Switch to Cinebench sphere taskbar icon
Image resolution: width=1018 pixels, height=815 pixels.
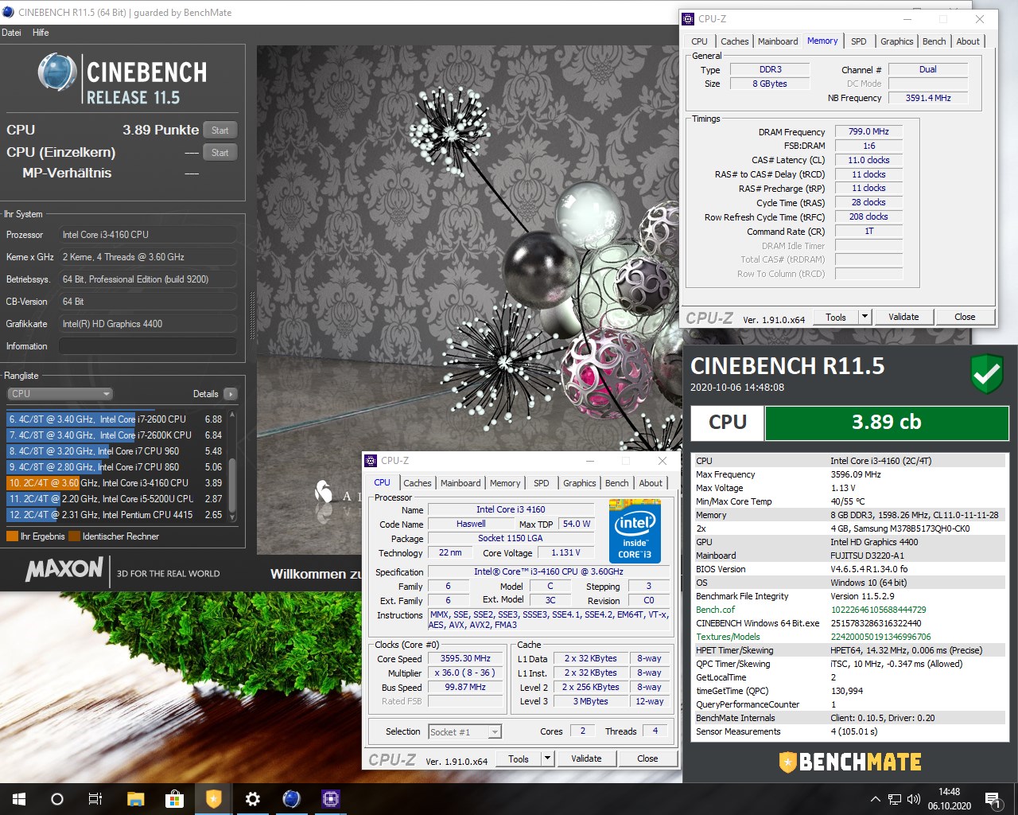point(292,799)
